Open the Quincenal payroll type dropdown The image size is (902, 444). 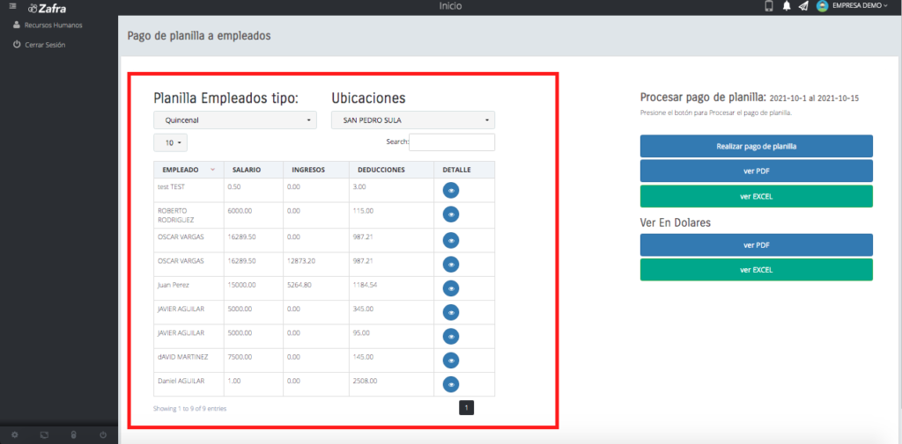(x=234, y=120)
